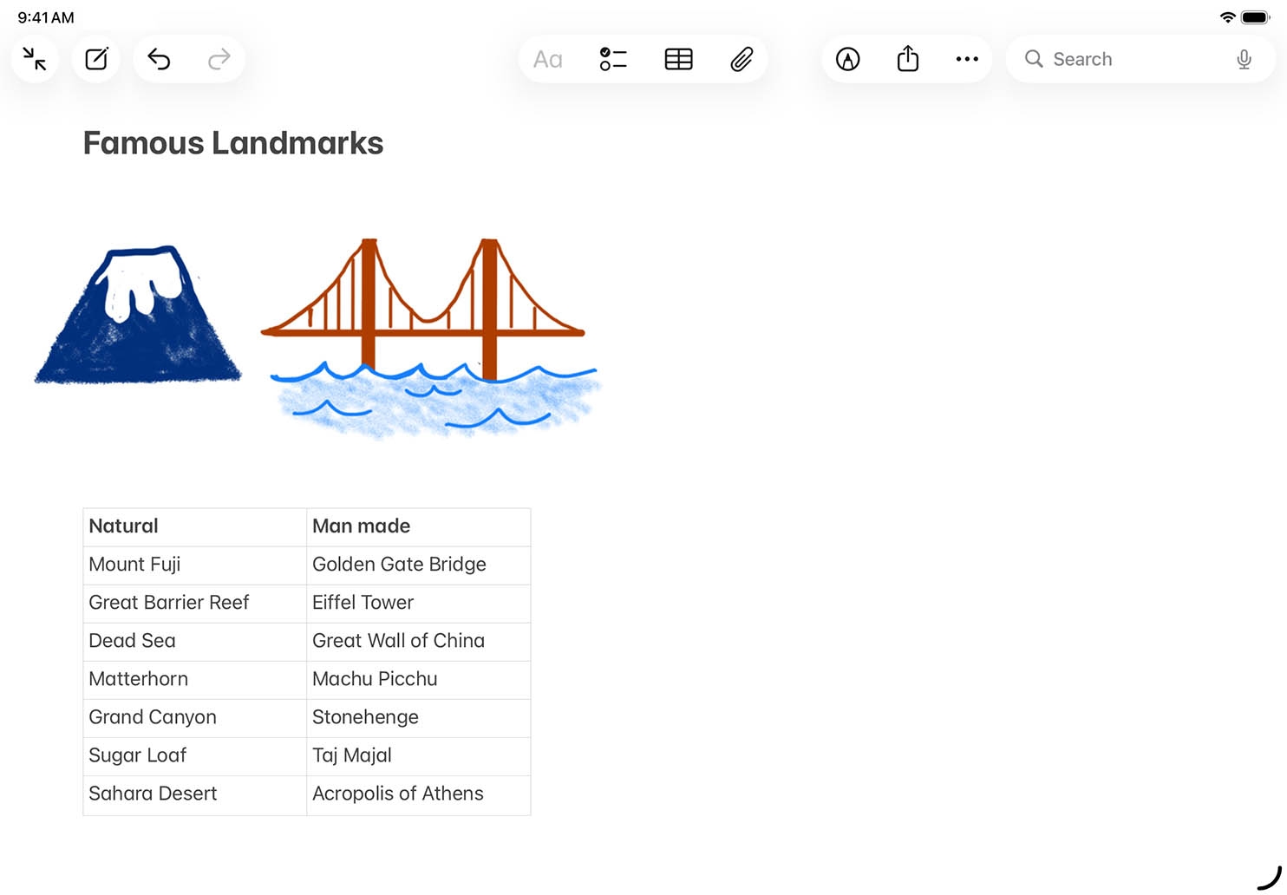1287x895 pixels.
Task: Share the note with the share icon
Action: [x=907, y=59]
